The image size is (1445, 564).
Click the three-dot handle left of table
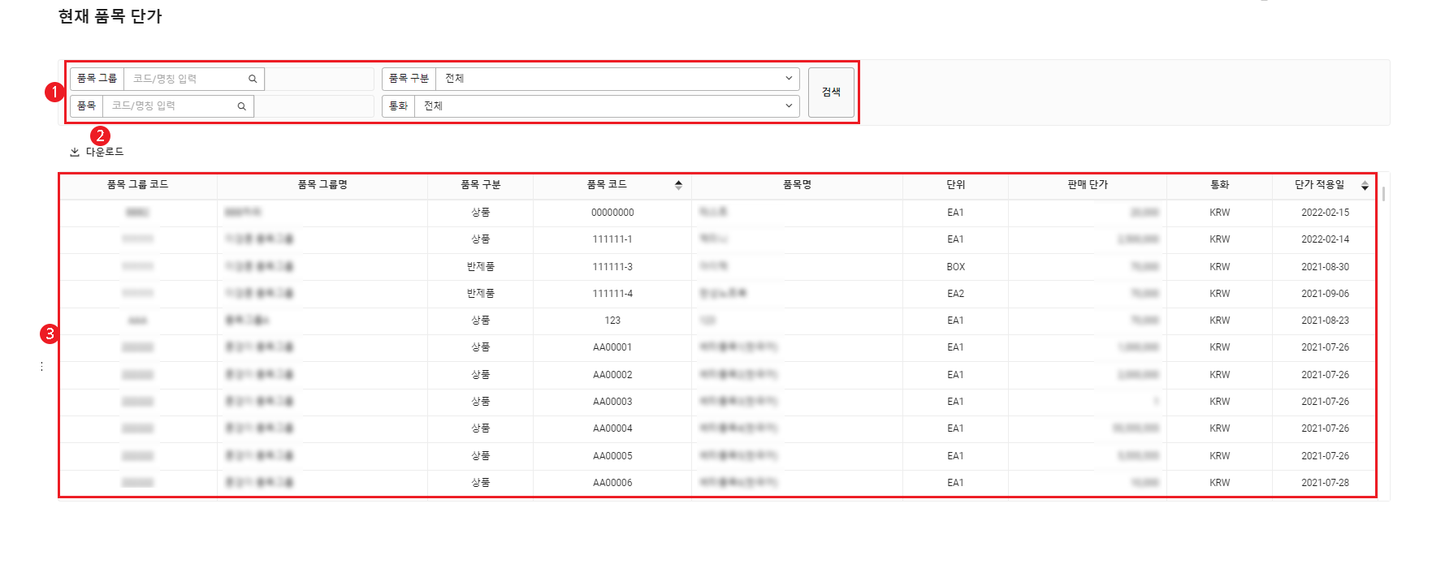[41, 367]
